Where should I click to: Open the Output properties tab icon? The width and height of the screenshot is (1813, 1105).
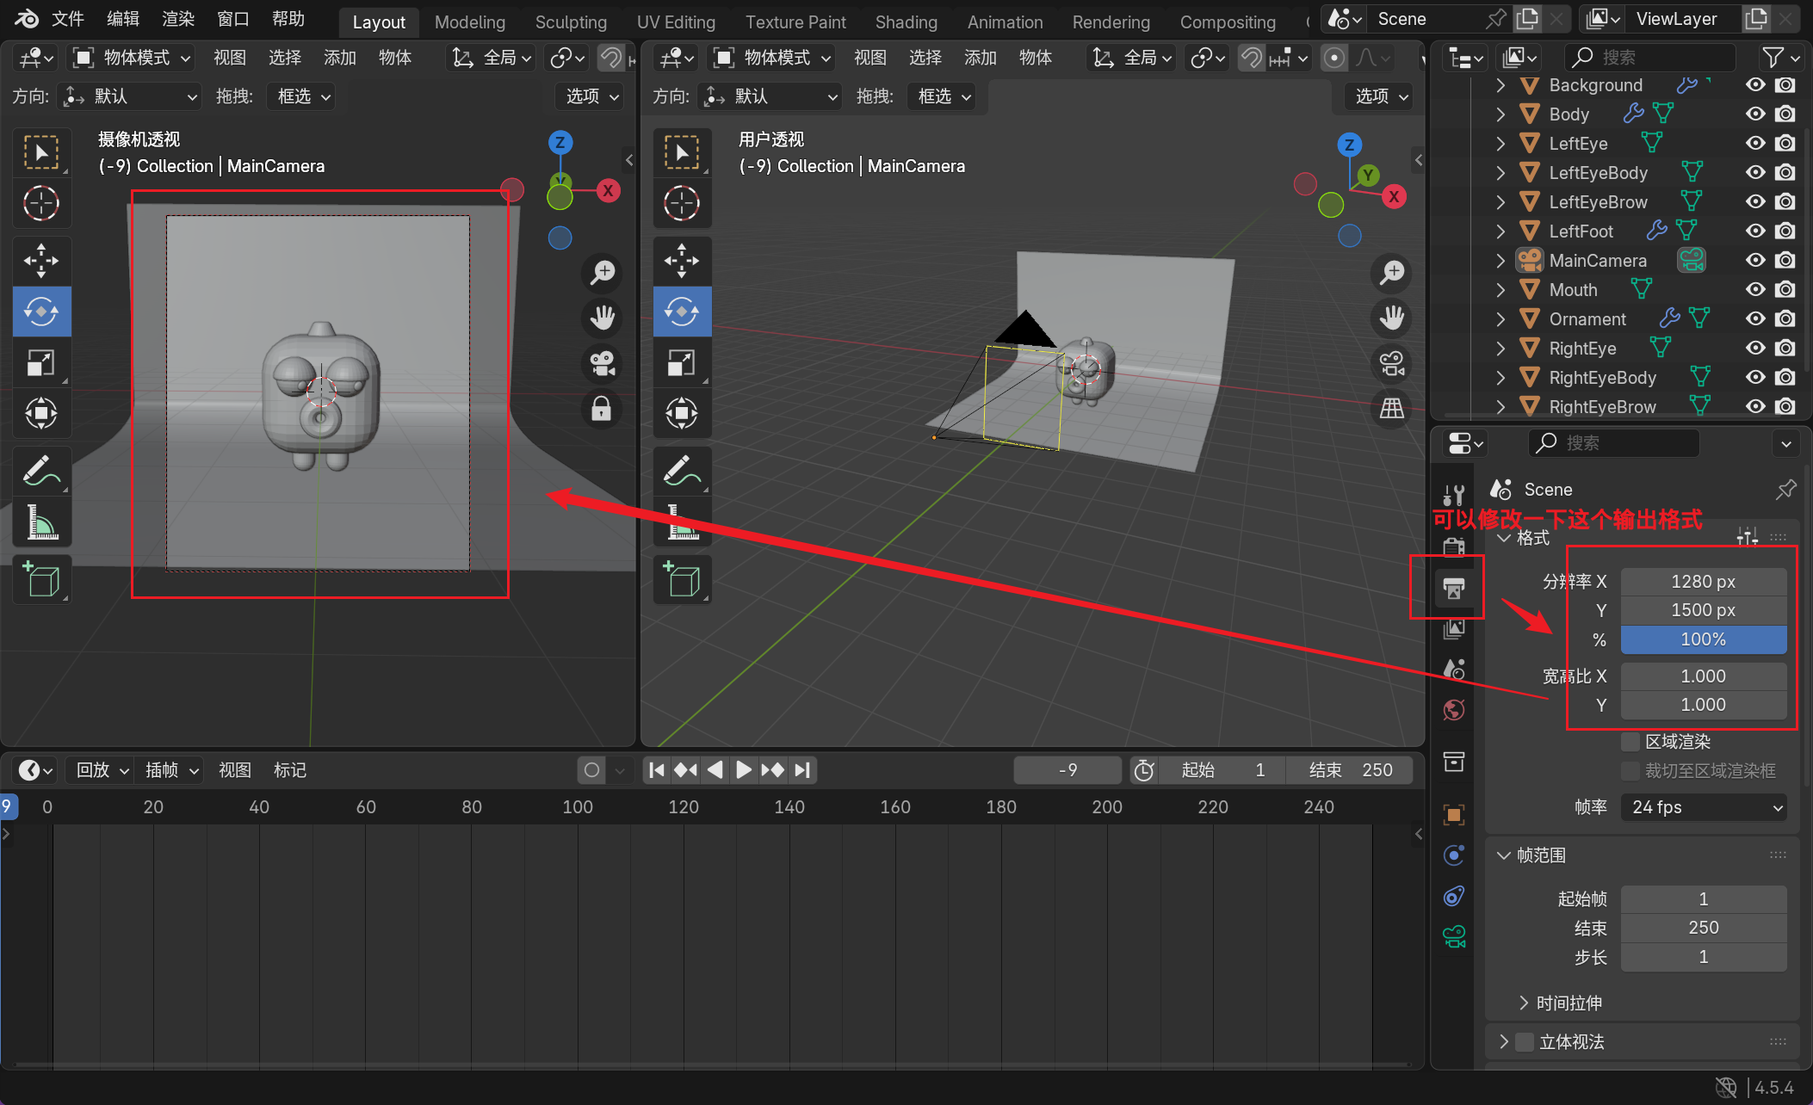coord(1454,588)
